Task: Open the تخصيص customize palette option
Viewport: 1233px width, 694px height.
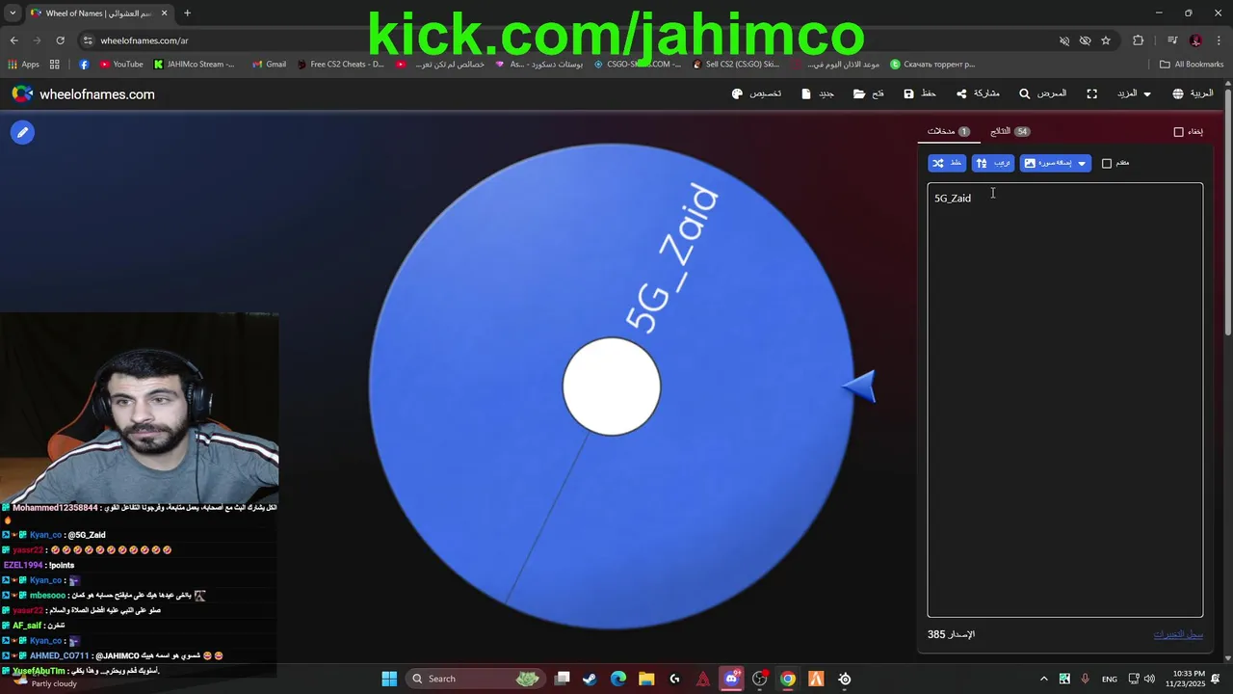Action: [x=756, y=93]
